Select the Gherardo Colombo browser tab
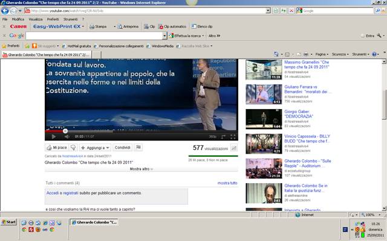Viewport: 387px width, 241px height. tap(47, 55)
